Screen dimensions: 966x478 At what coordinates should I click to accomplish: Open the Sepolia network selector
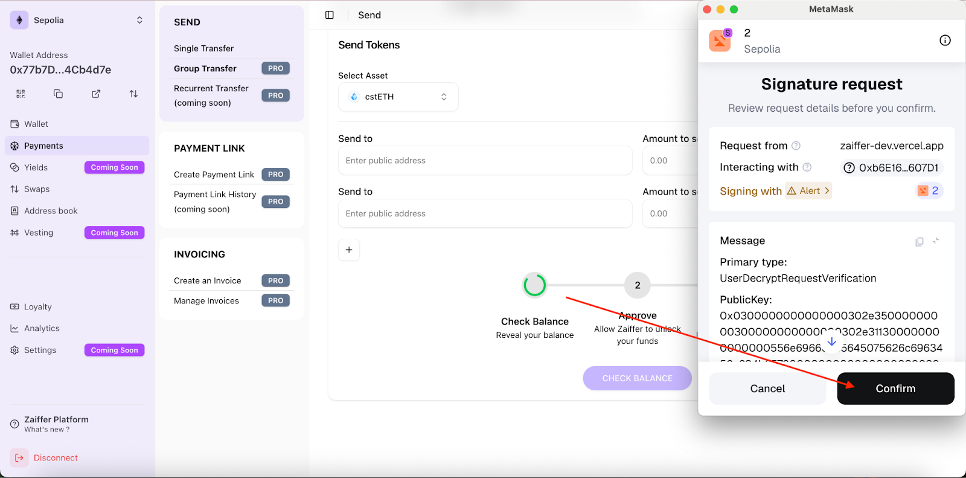77,20
